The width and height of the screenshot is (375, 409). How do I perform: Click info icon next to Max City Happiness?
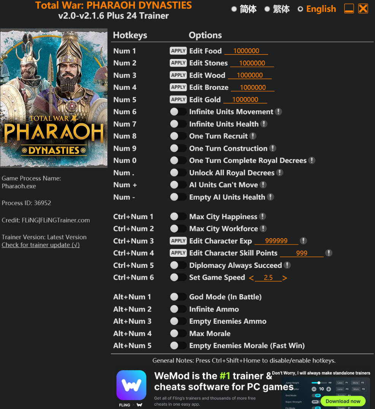click(x=262, y=216)
